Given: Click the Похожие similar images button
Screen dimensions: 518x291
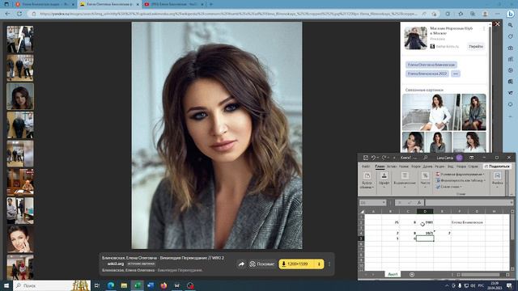Looking at the screenshot, I should click(x=261, y=264).
